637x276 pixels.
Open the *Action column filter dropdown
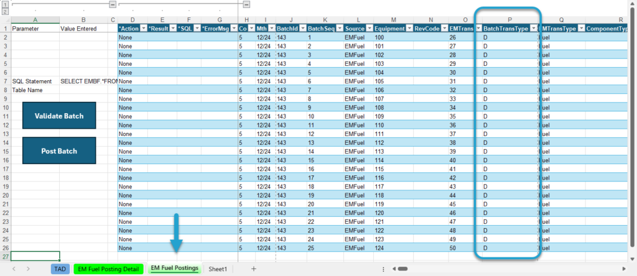click(144, 29)
